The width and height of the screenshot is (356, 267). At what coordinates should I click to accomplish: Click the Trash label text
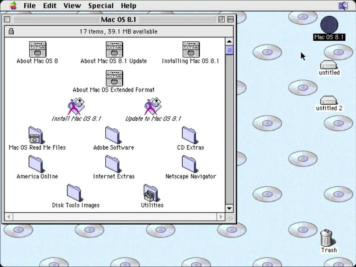click(329, 250)
